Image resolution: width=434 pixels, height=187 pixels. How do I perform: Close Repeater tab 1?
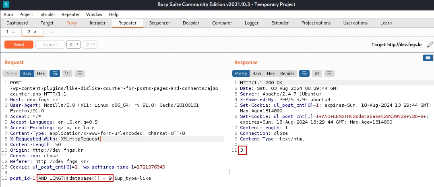tap(13, 32)
